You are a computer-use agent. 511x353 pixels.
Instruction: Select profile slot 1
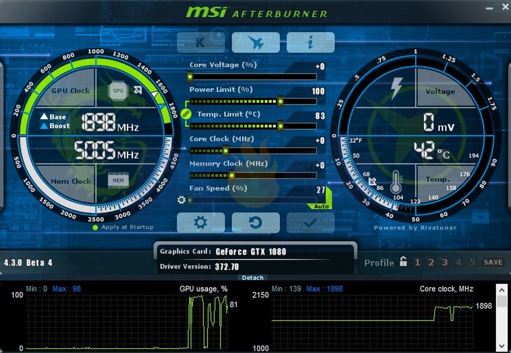coord(417,262)
